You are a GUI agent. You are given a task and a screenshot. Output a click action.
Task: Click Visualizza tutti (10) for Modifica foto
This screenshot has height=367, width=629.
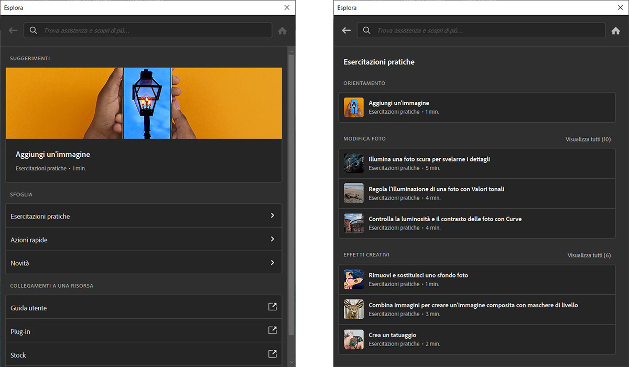[588, 139]
